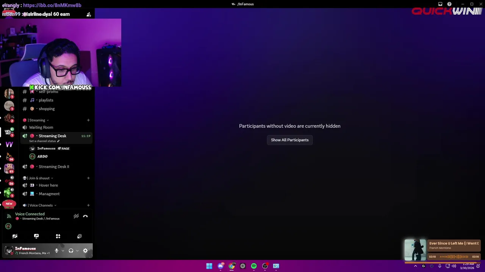Click 'Set a channel status' edit pencil
This screenshot has height=272, width=485.
(58, 141)
